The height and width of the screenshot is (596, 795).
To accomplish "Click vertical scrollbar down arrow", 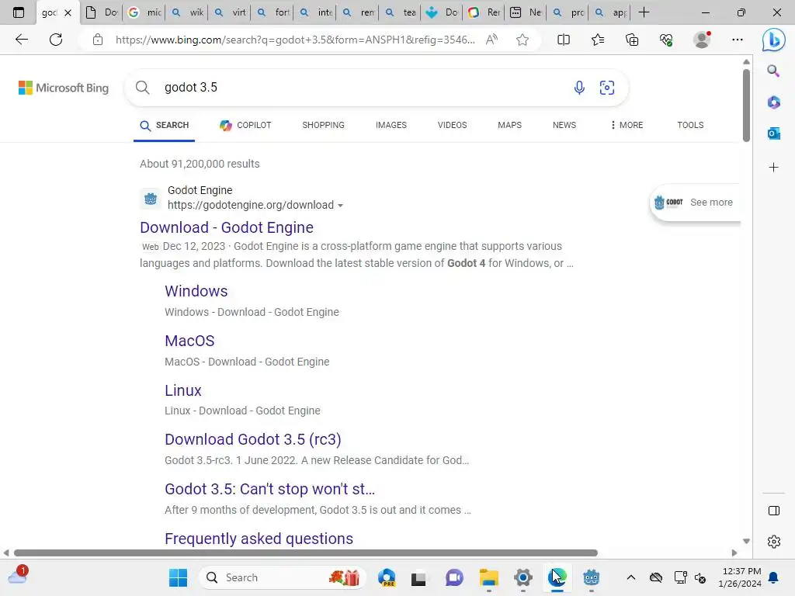I will (x=746, y=541).
